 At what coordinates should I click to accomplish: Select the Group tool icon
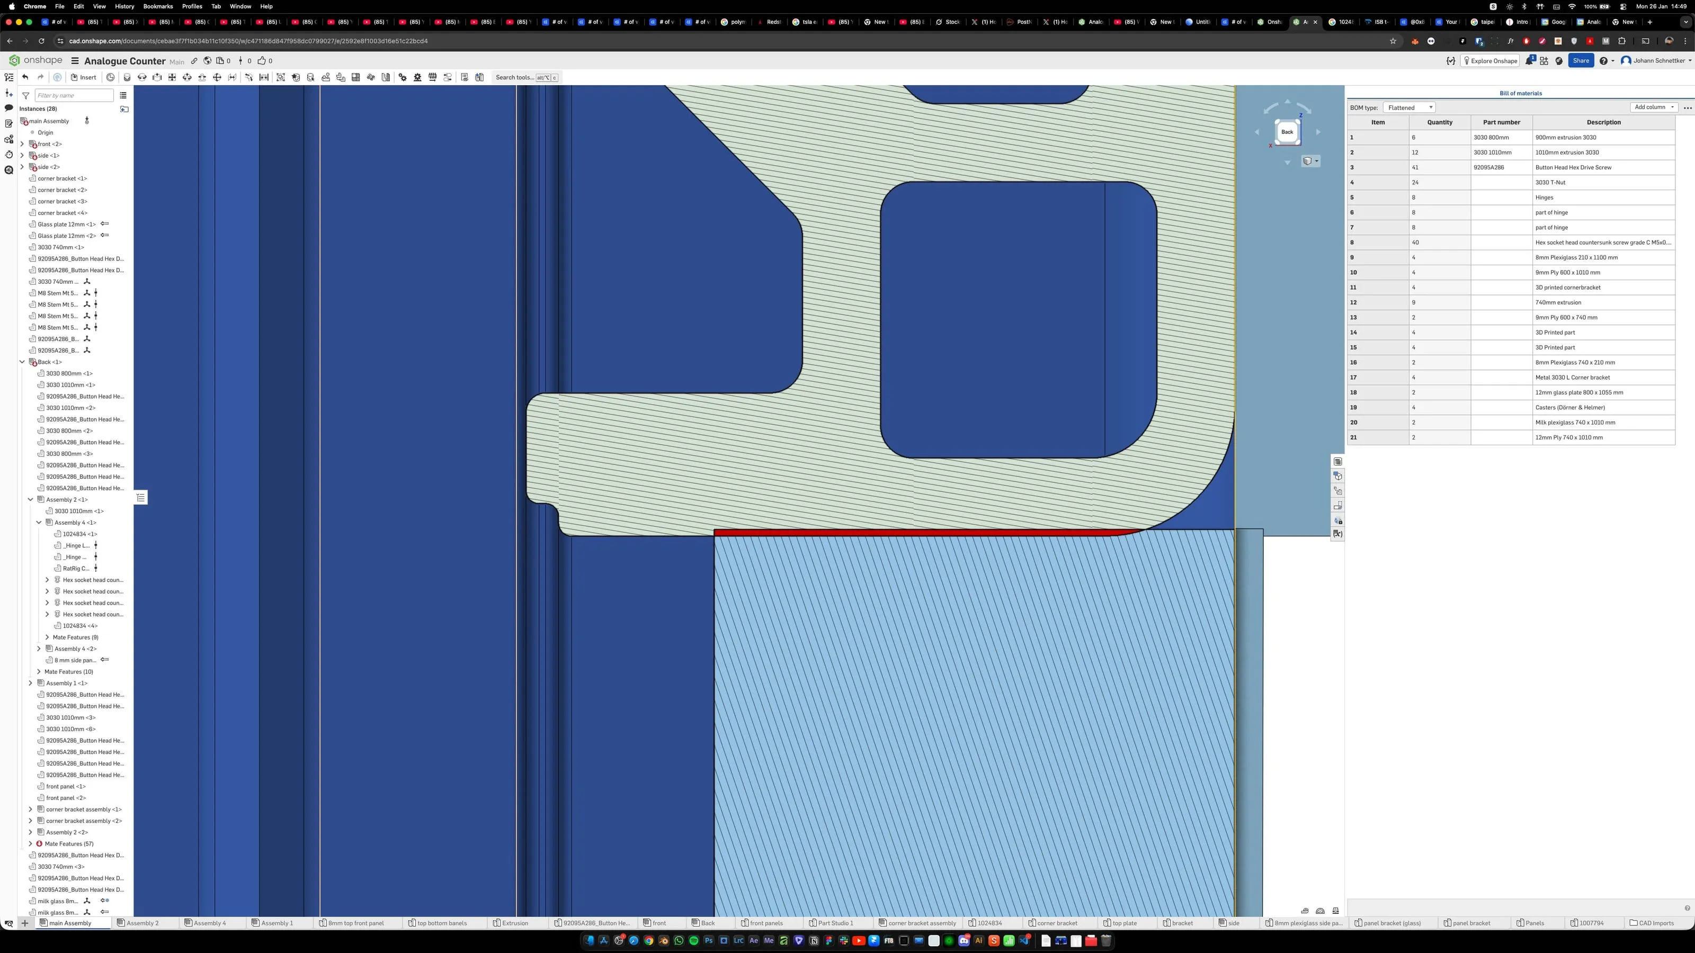[281, 77]
